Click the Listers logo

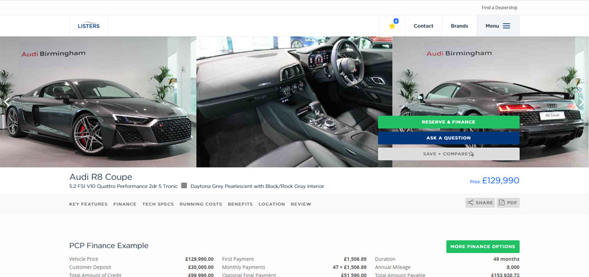click(x=88, y=26)
